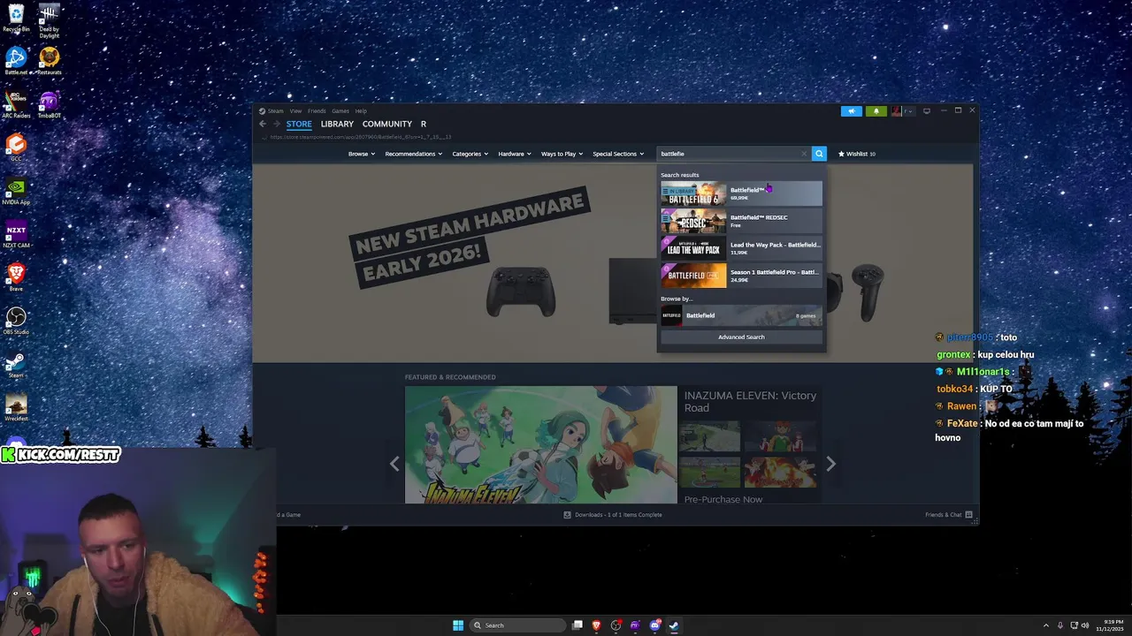This screenshot has width=1132, height=636.
Task: Select Battle.net desktop shortcut
Action: (16, 61)
